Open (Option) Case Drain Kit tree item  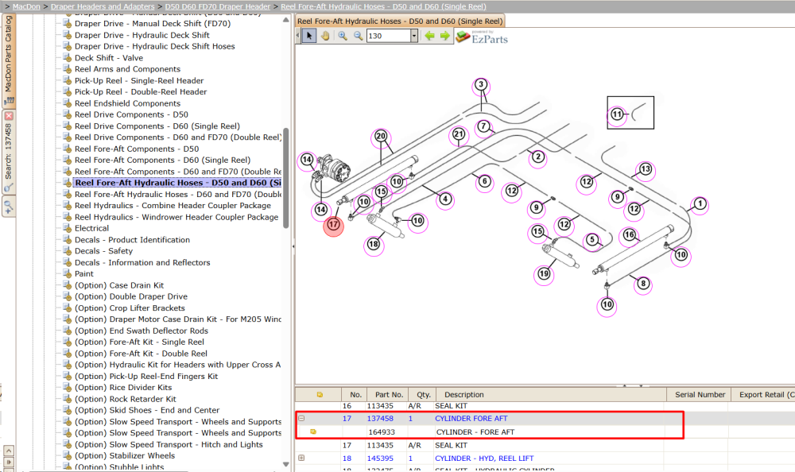[x=119, y=285]
